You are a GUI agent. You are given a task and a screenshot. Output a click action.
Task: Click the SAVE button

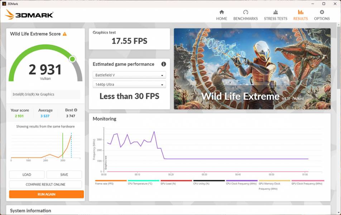pyautogui.click(x=64, y=175)
